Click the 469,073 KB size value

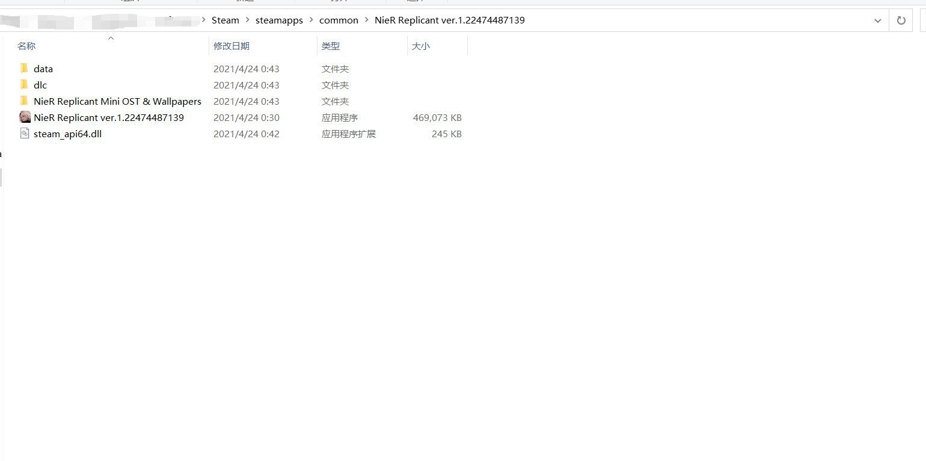[x=437, y=117]
